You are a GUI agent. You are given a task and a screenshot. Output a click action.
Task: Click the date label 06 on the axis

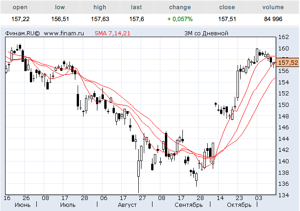[x=104, y=198]
